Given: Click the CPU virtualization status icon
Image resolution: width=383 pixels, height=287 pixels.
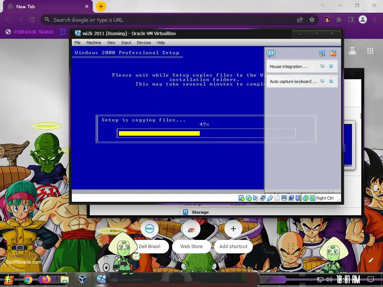Looking at the screenshot, I should pos(298,198).
